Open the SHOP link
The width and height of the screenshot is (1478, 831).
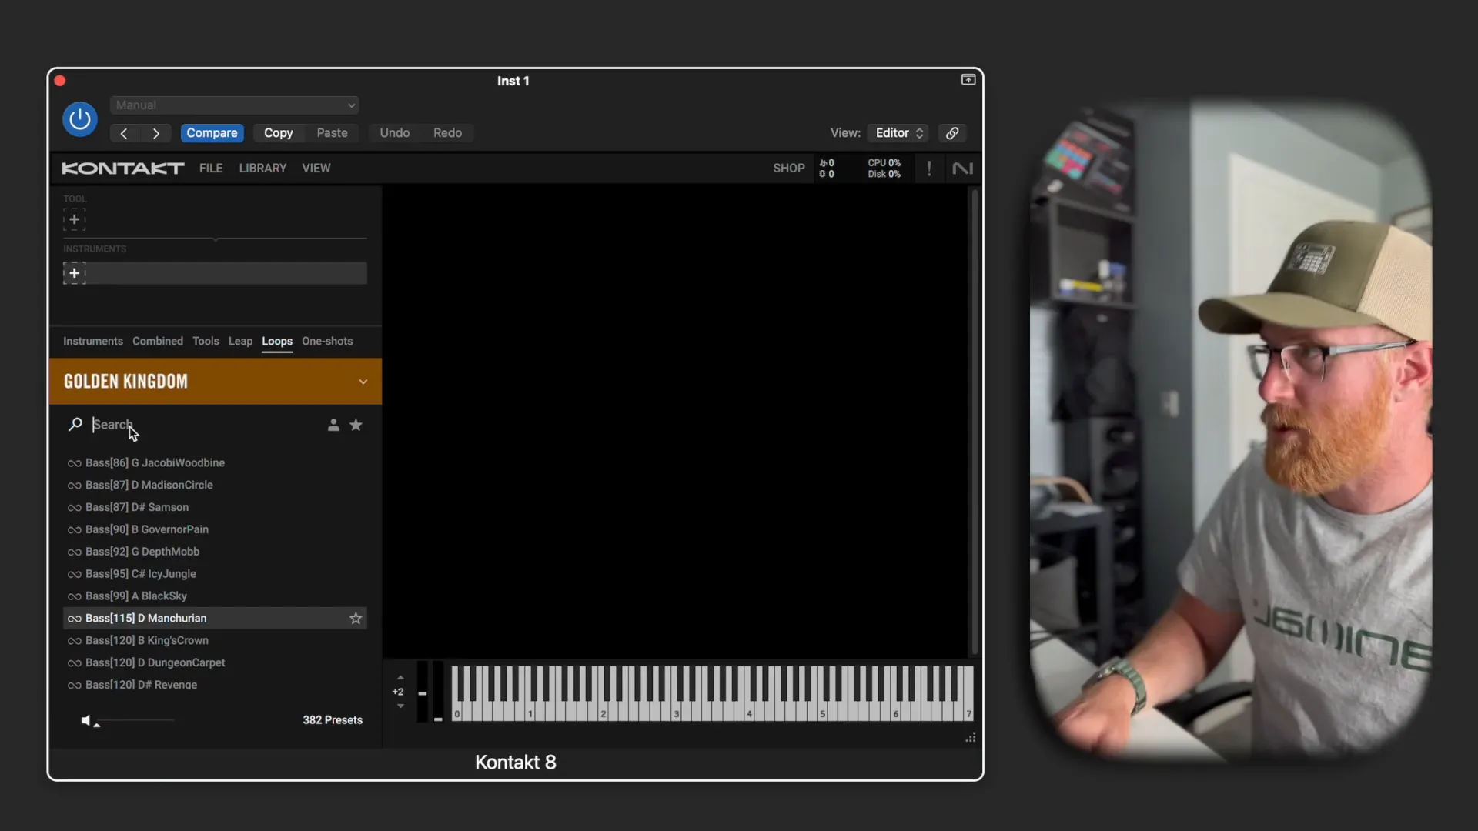(789, 169)
